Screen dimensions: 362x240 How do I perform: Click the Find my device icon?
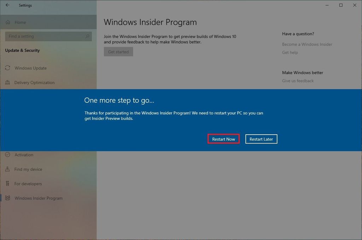click(8, 169)
